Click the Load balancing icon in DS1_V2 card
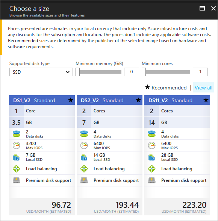The width and height of the screenshot is (218, 221). pyautogui.click(x=16, y=169)
